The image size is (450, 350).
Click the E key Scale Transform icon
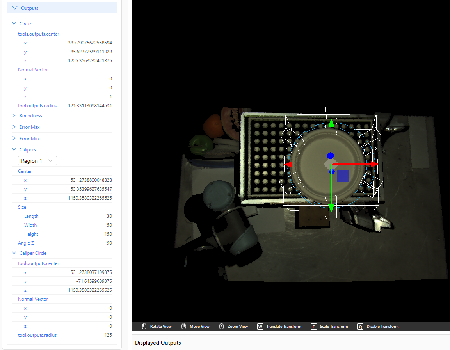click(314, 327)
